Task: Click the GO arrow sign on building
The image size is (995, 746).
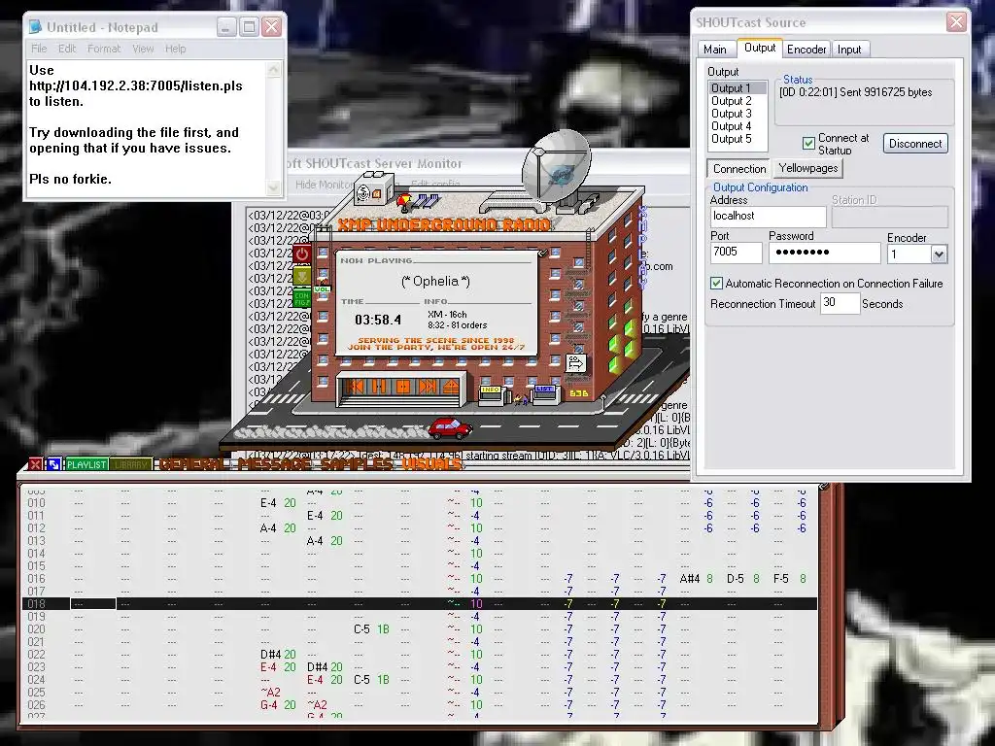Action: [575, 363]
